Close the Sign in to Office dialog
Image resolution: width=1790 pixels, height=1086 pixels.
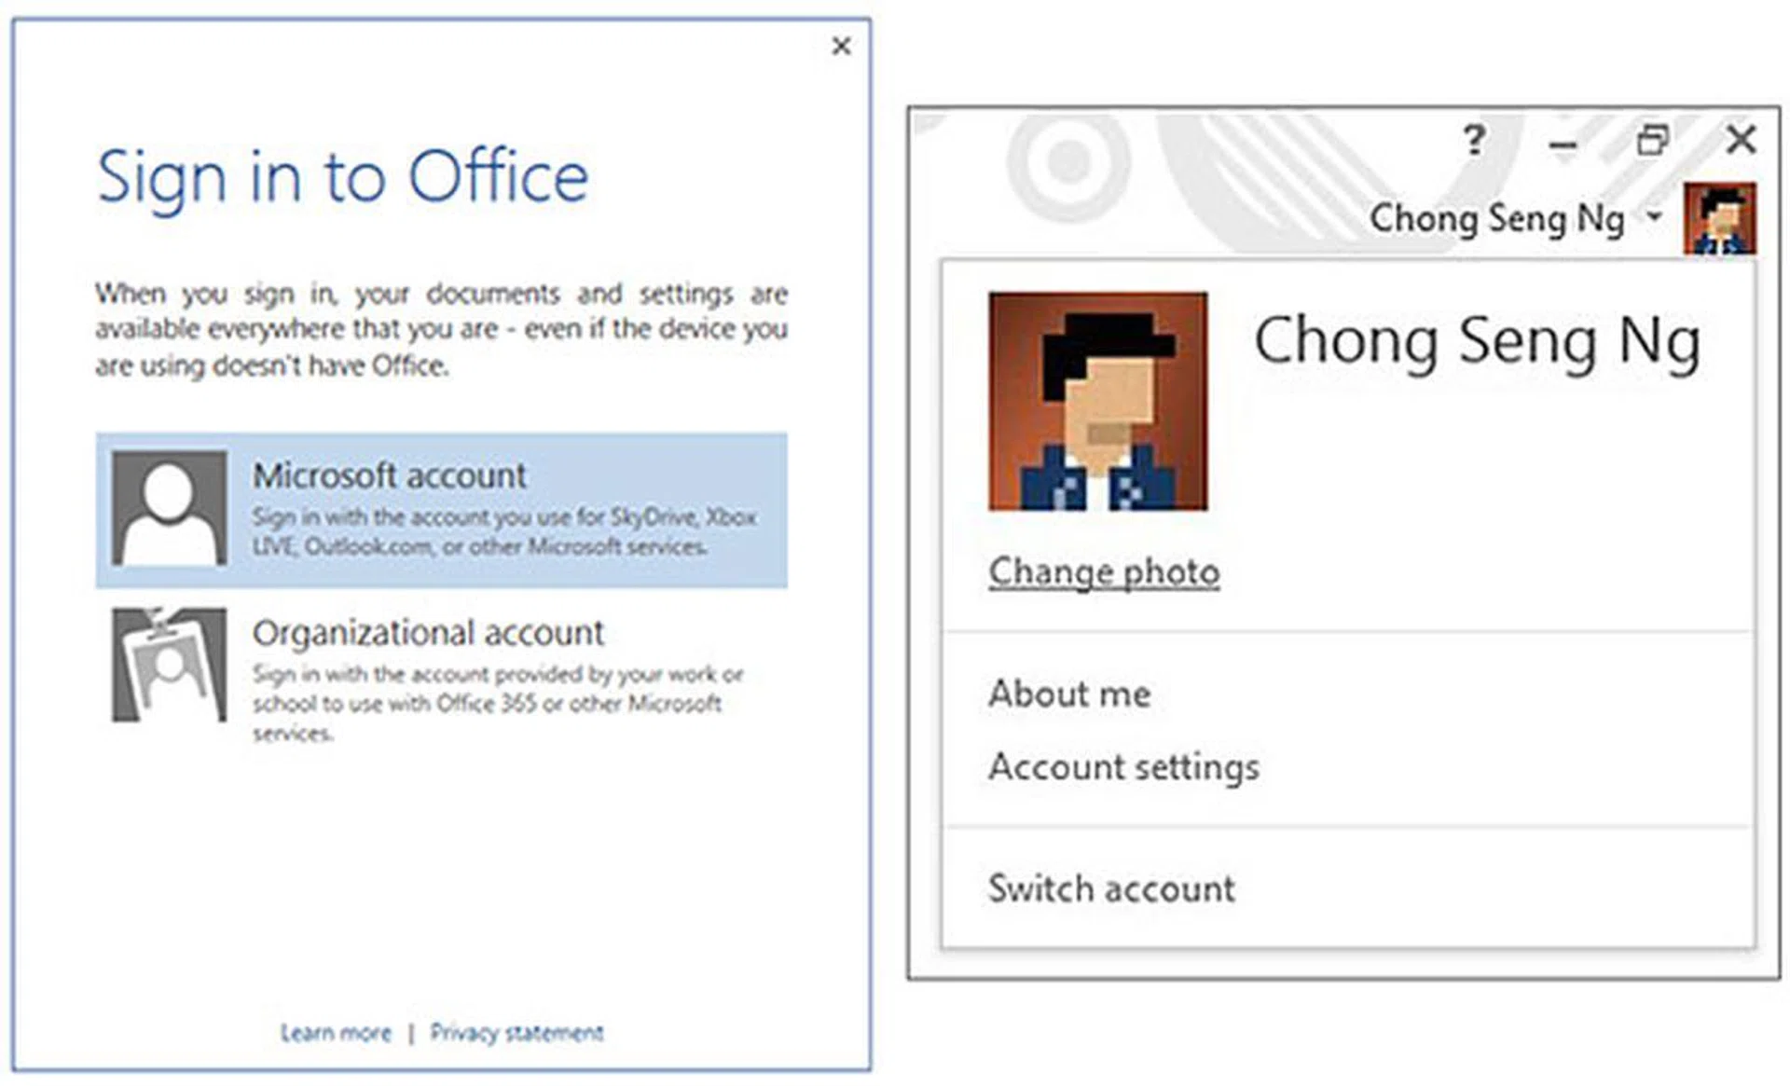(841, 46)
